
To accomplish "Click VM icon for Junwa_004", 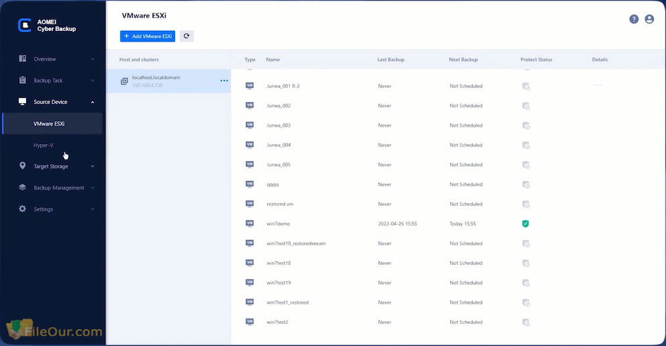I will tap(249, 145).
